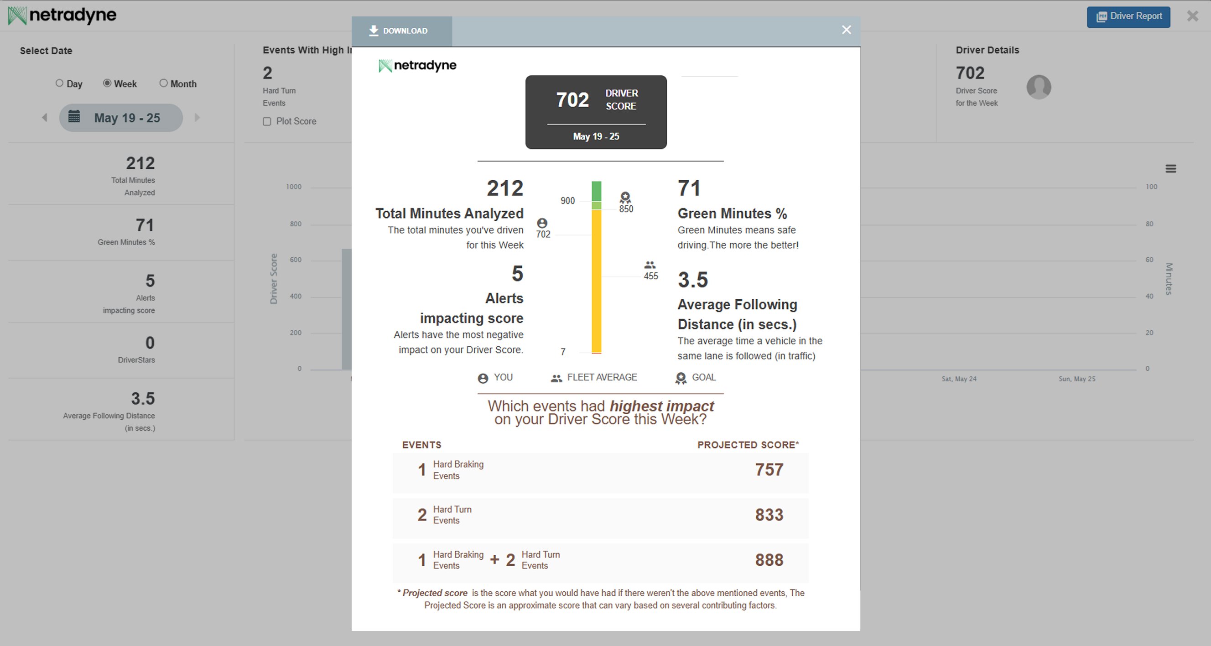Viewport: 1211px width, 646px height.
Task: Go to the previous week with the left arrow
Action: click(45, 118)
